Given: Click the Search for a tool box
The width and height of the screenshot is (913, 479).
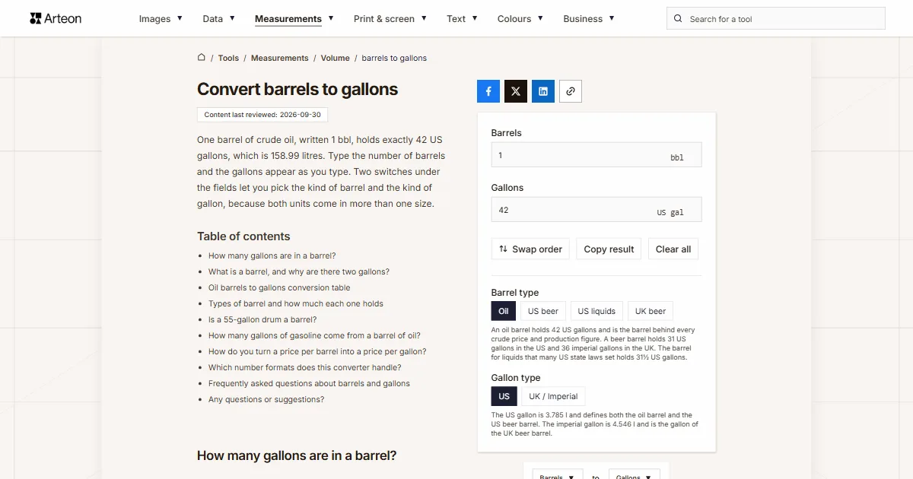Looking at the screenshot, I should pyautogui.click(x=776, y=19).
